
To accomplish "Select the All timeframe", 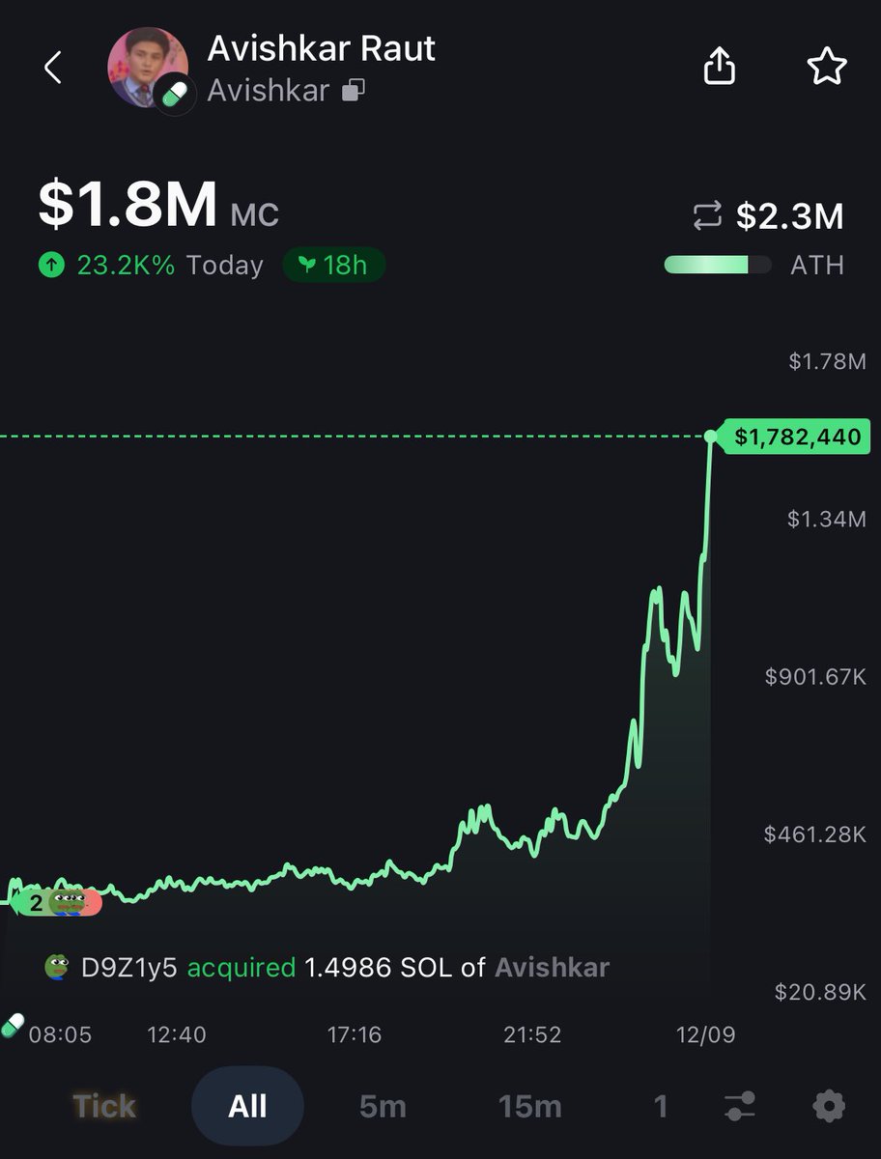I will pos(247,1106).
